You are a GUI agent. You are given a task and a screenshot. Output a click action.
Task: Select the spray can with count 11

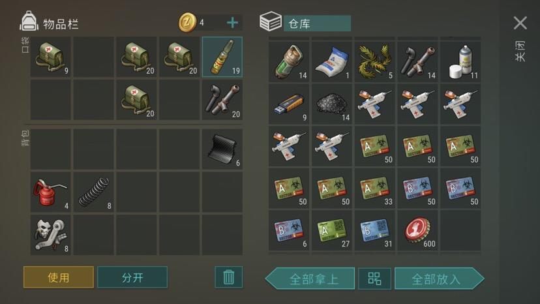click(460, 62)
